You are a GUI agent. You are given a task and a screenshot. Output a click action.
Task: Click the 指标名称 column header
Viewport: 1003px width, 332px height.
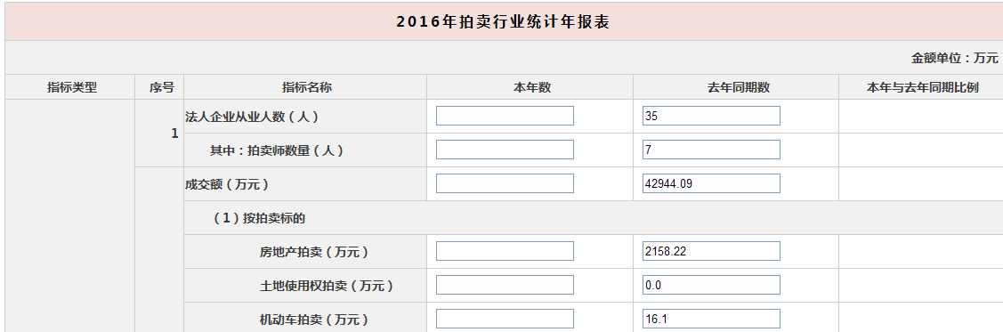click(306, 87)
